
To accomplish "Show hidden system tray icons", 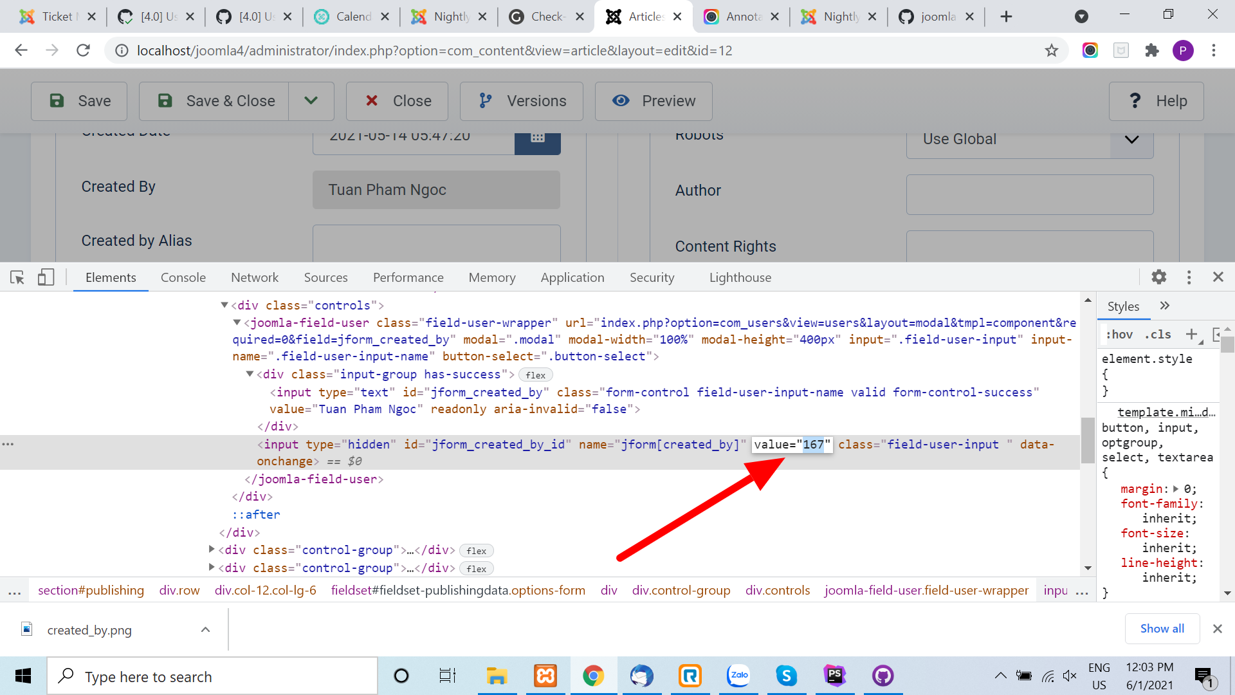I will [x=1000, y=676].
